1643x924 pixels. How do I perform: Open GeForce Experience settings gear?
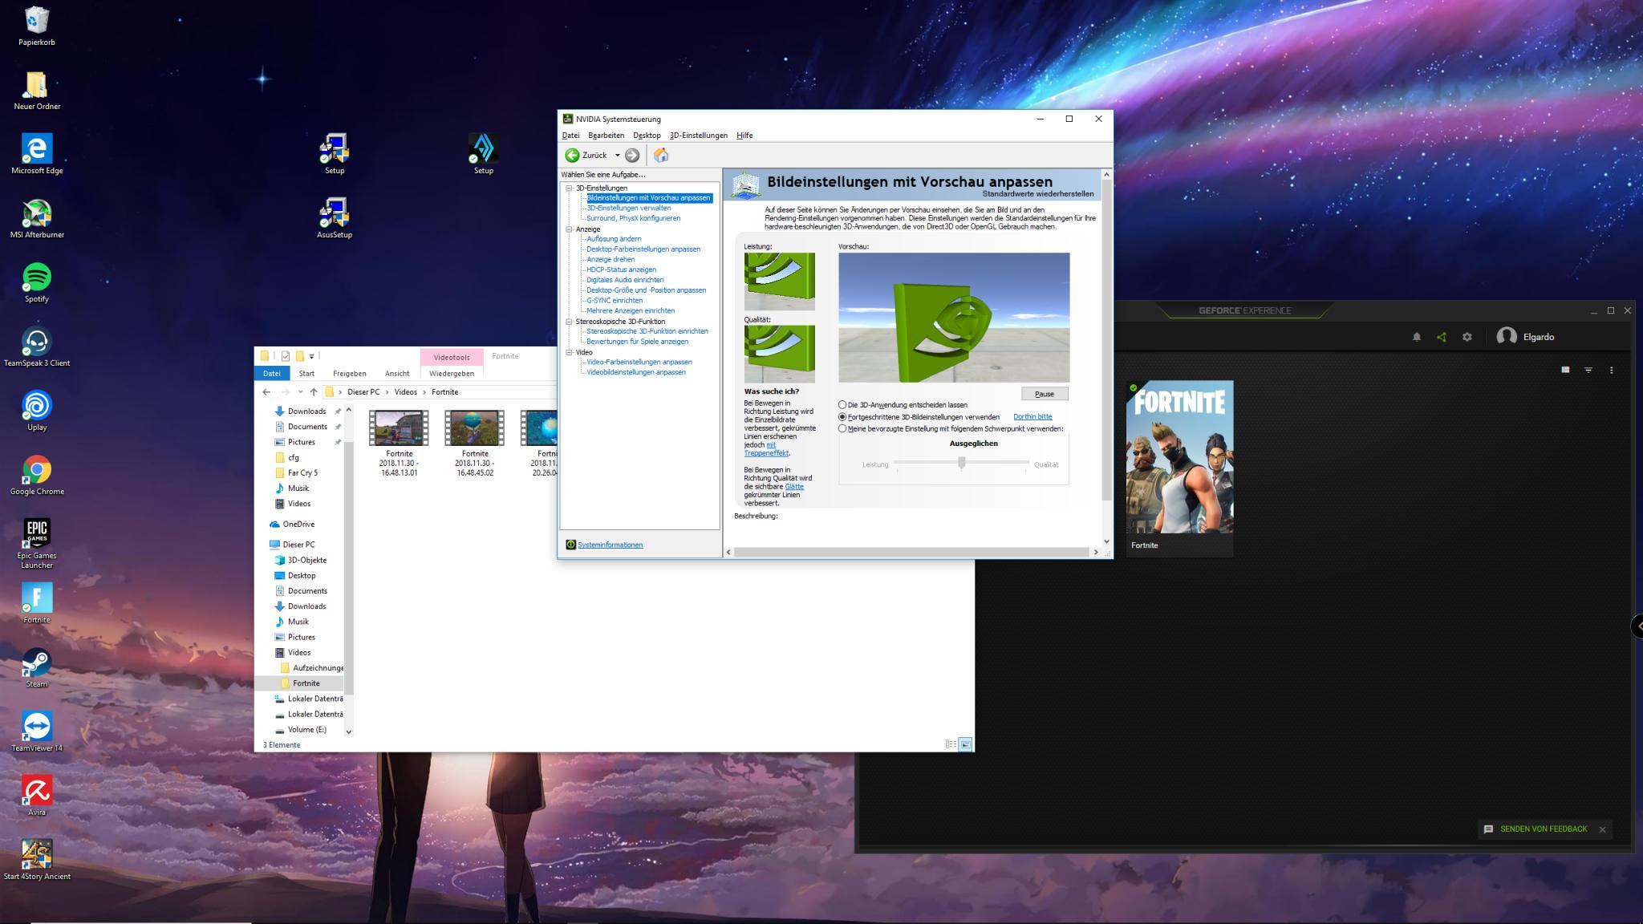1467,337
